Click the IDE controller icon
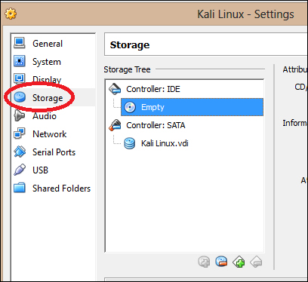 115,89
